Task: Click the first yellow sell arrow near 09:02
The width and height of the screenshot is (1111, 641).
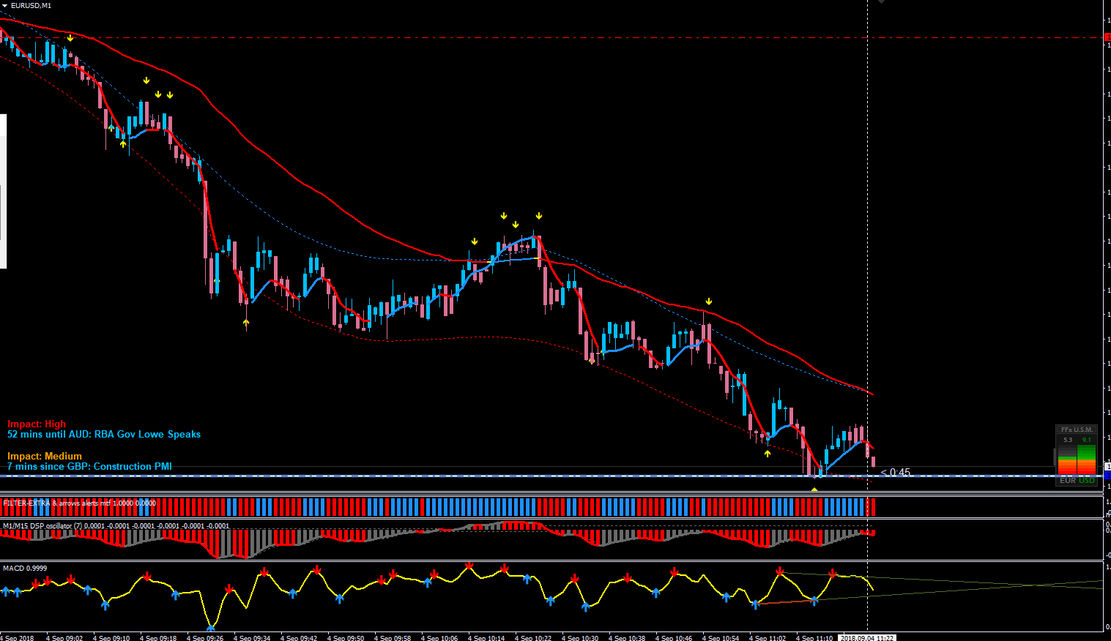Action: click(70, 37)
